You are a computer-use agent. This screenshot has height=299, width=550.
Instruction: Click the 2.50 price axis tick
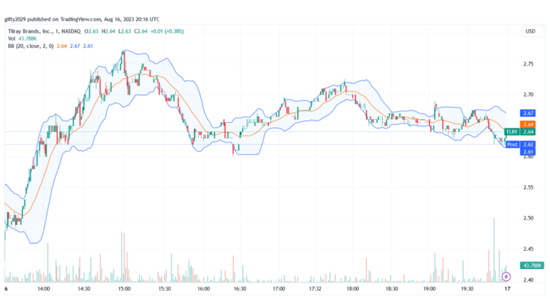(x=529, y=218)
